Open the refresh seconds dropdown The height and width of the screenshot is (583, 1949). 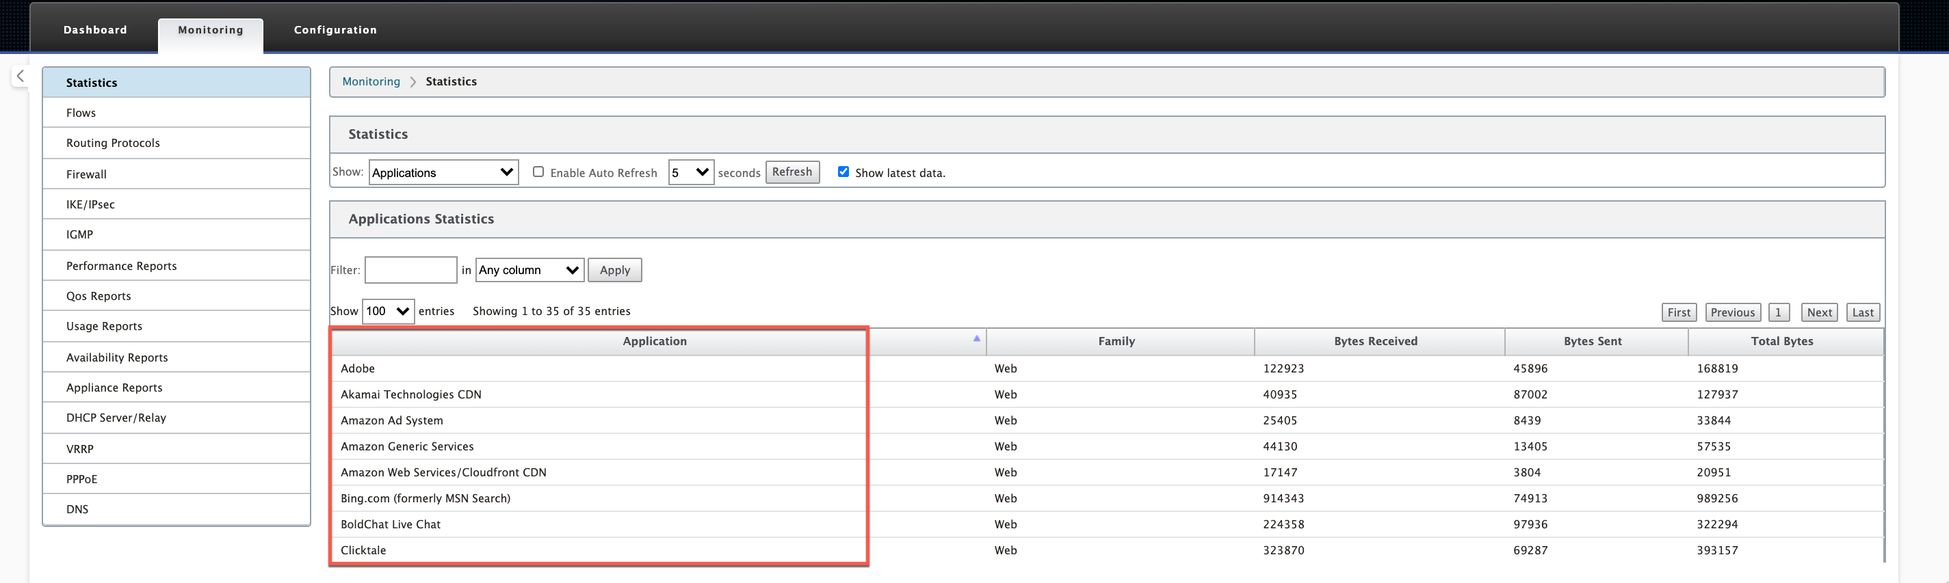click(691, 172)
